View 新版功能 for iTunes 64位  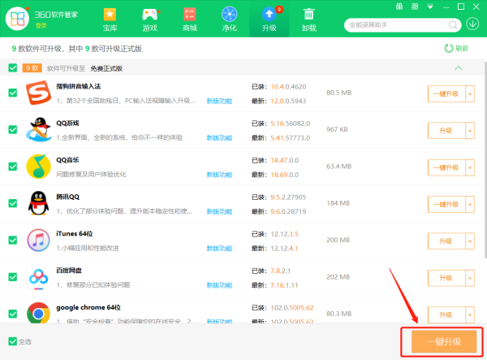(219, 249)
